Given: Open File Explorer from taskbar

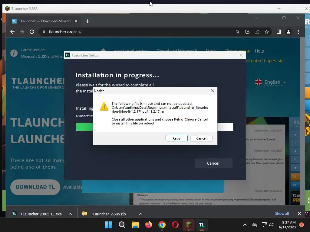Looking at the screenshot, I should pyautogui.click(x=135, y=225).
